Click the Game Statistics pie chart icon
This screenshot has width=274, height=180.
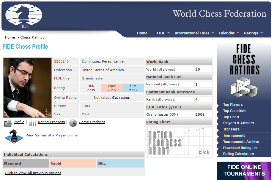pos(73,123)
